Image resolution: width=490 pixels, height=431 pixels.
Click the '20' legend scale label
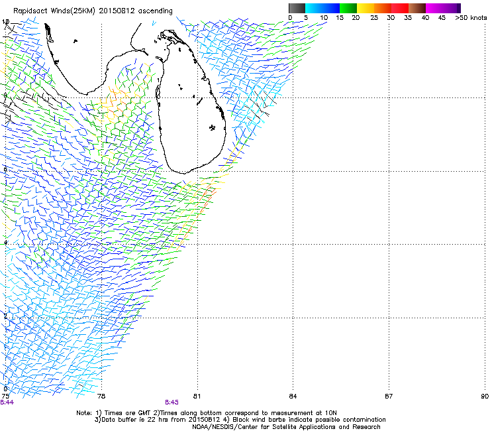pyautogui.click(x=356, y=18)
